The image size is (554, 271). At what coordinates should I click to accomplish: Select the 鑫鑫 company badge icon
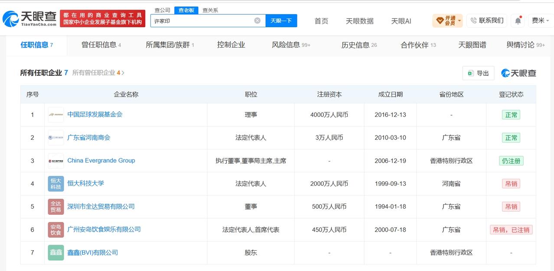[56, 252]
